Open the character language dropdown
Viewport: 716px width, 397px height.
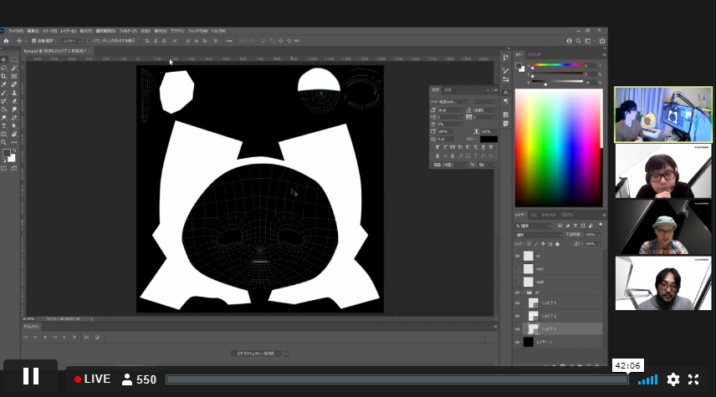pos(449,165)
